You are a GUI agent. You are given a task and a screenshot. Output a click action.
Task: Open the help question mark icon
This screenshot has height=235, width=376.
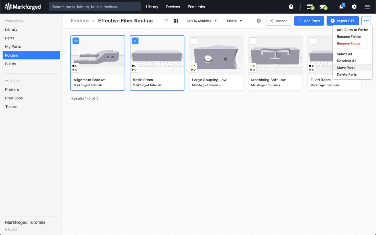tap(291, 7)
